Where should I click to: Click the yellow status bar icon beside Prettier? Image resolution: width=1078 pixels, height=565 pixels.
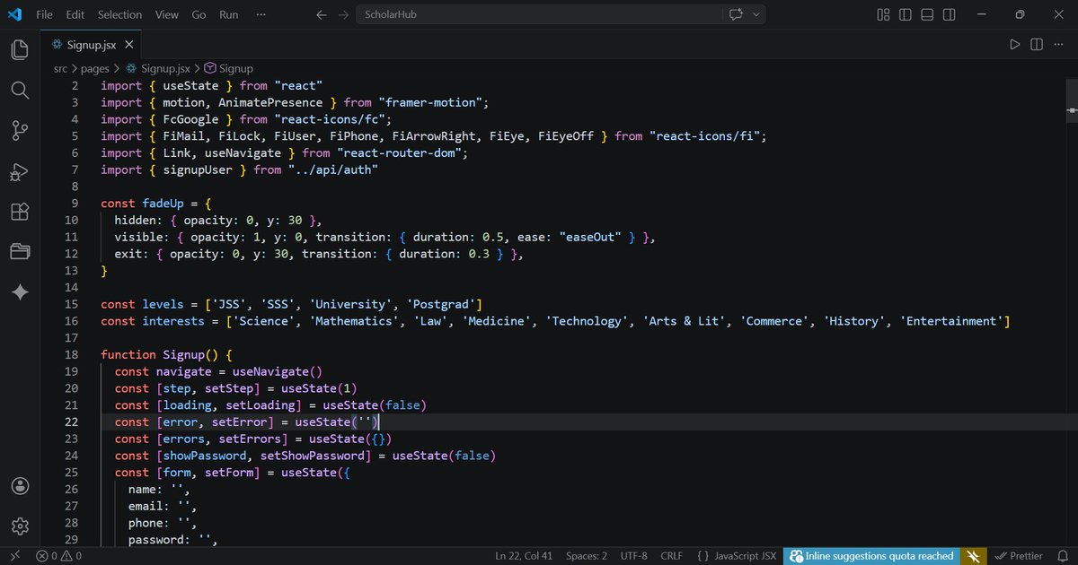(973, 556)
